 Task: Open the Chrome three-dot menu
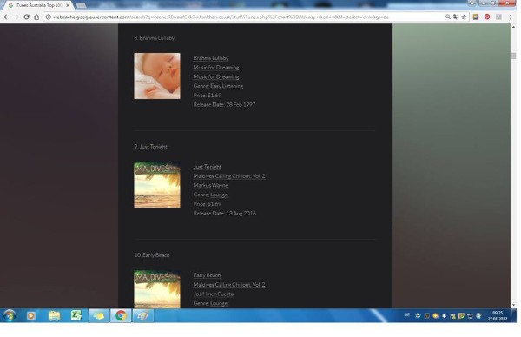coord(511,17)
